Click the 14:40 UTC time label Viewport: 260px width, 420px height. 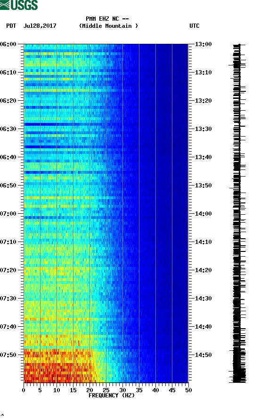203,327
